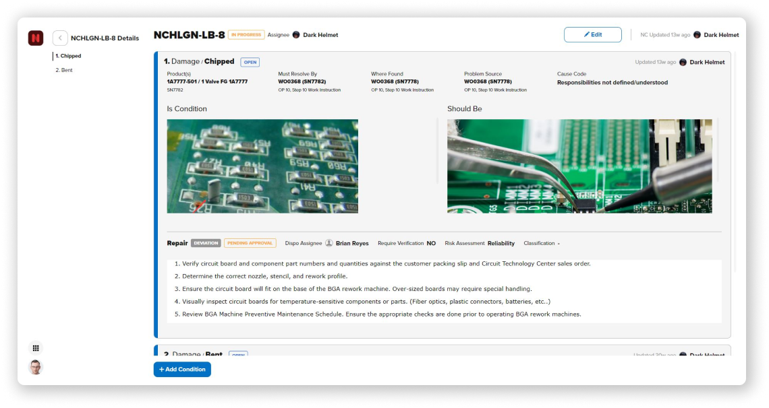Select the 2. Bent sidebar item
This screenshot has height=408, width=769.
click(x=63, y=70)
